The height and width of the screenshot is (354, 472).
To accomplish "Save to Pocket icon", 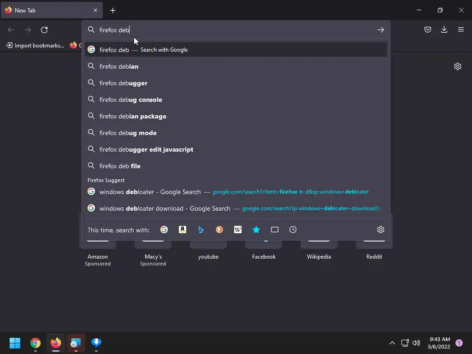I will (427, 29).
